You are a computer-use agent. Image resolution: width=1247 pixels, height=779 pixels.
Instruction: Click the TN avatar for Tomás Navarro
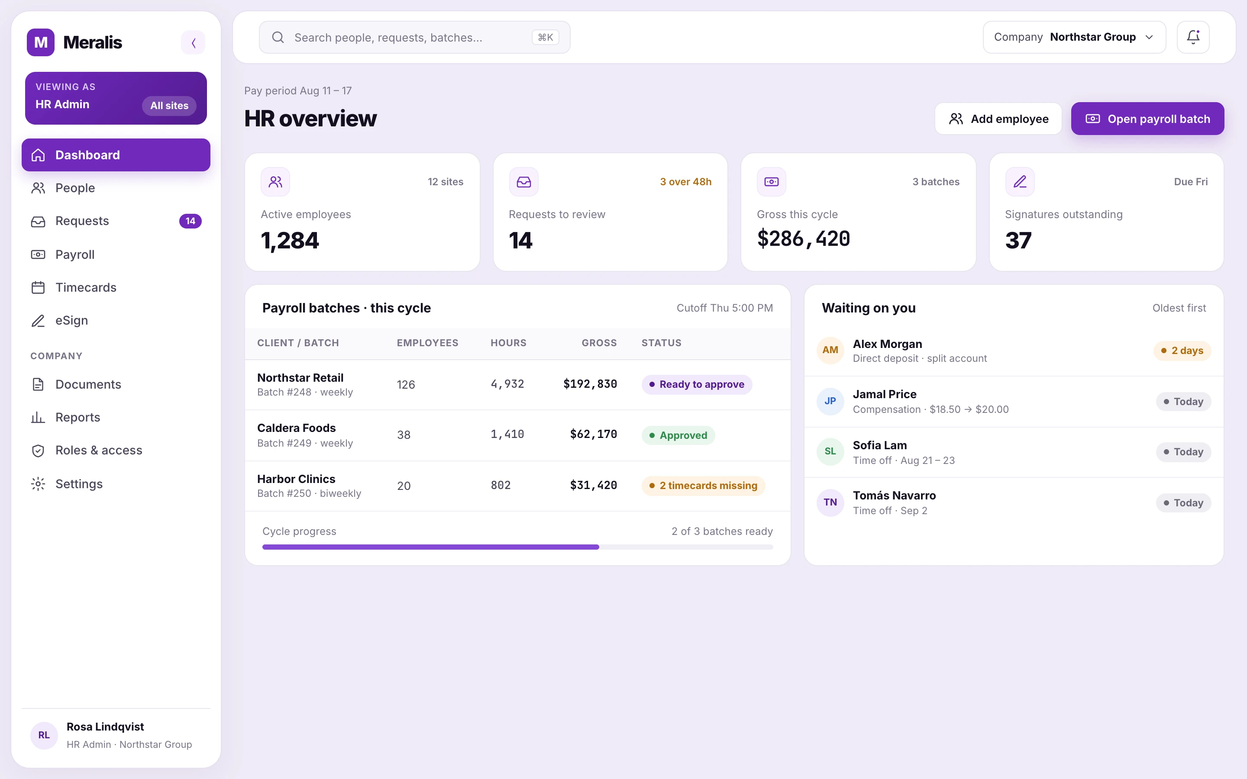[x=830, y=502]
